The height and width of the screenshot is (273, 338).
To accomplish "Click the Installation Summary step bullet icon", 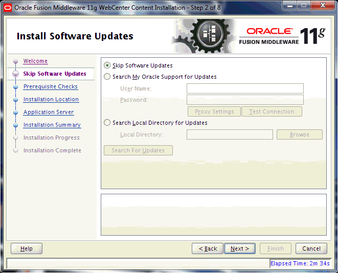I will click(15, 125).
